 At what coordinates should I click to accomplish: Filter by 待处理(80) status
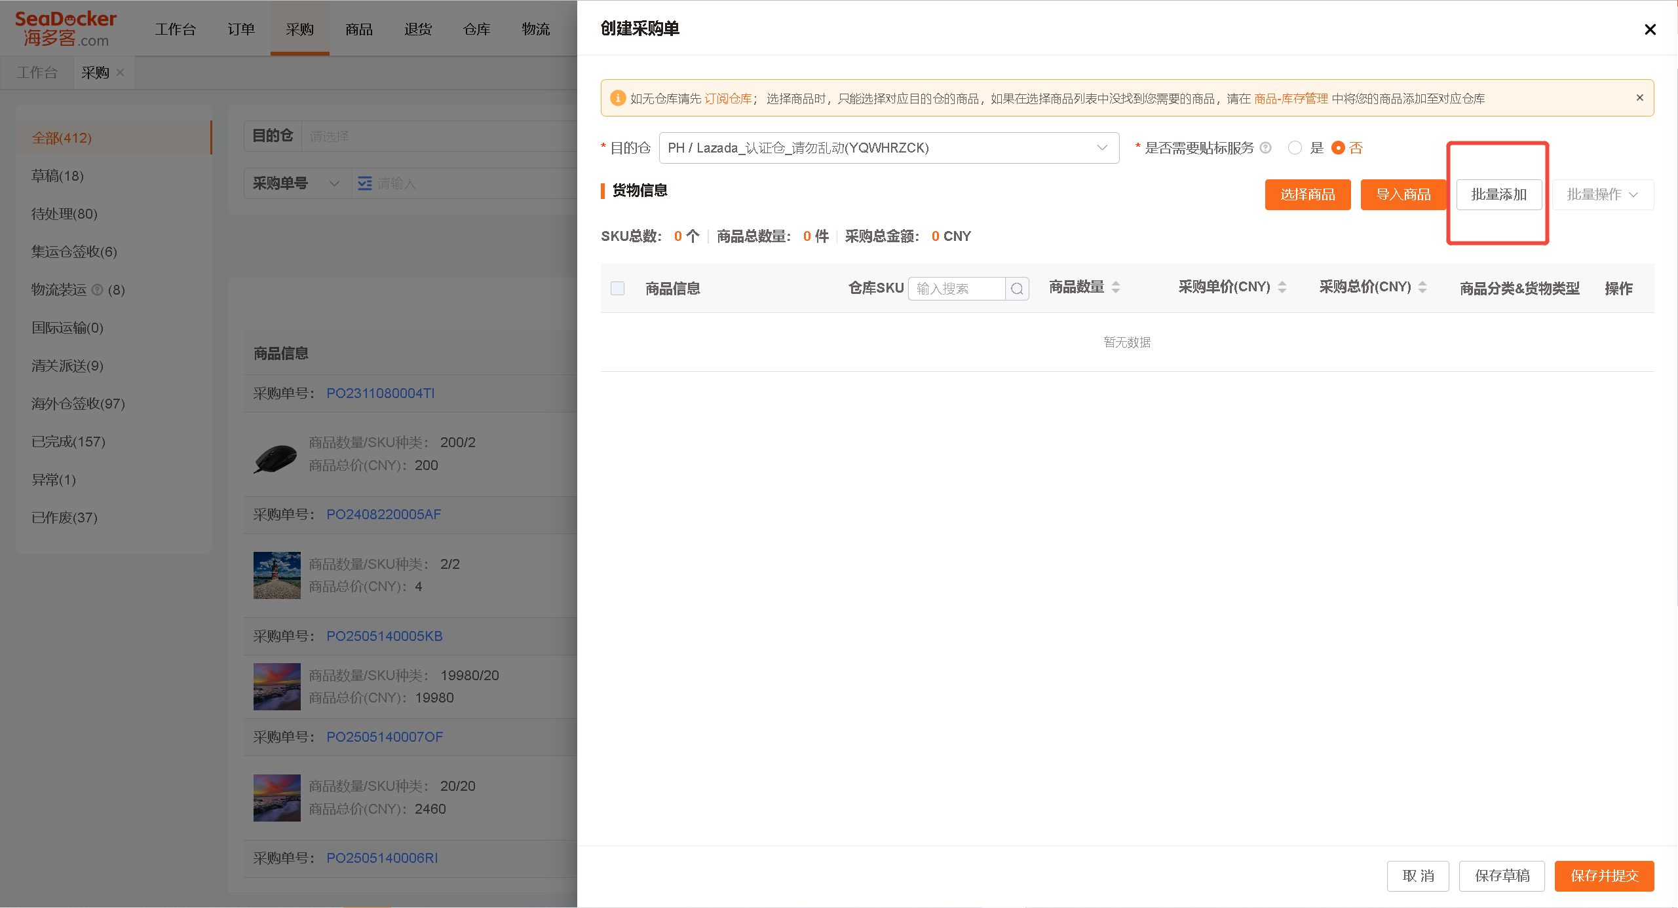click(x=114, y=214)
